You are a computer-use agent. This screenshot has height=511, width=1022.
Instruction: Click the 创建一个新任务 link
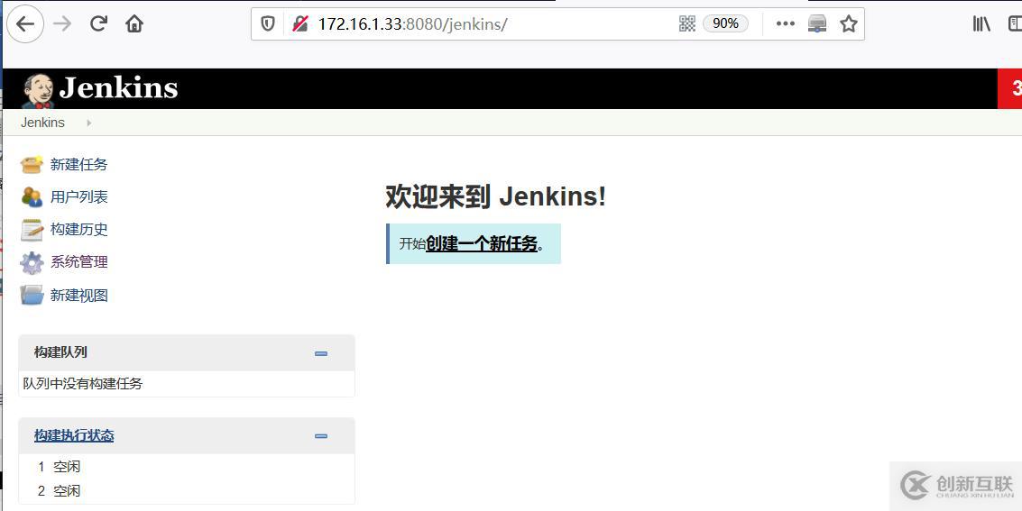482,244
